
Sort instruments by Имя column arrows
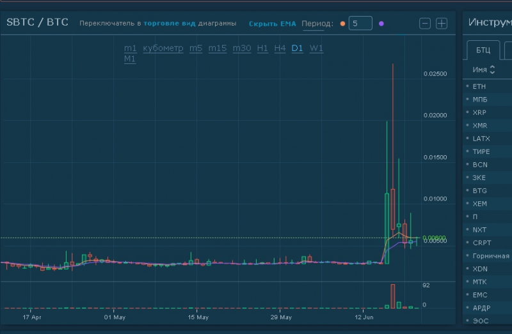coord(492,70)
